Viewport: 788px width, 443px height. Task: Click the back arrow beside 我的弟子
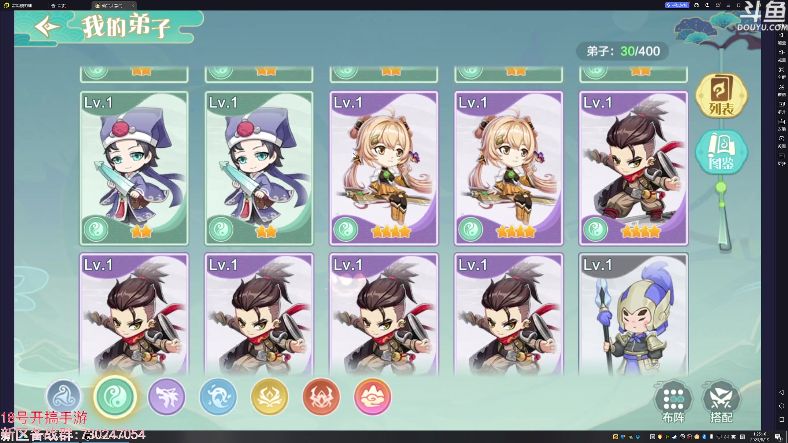(x=47, y=27)
